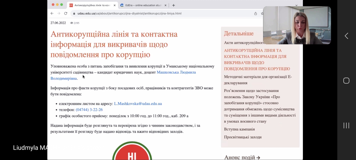Go forward using the browser forward arrow

click(x=59, y=13)
